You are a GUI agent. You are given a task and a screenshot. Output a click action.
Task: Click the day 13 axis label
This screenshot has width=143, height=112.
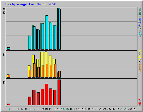(59, 109)
